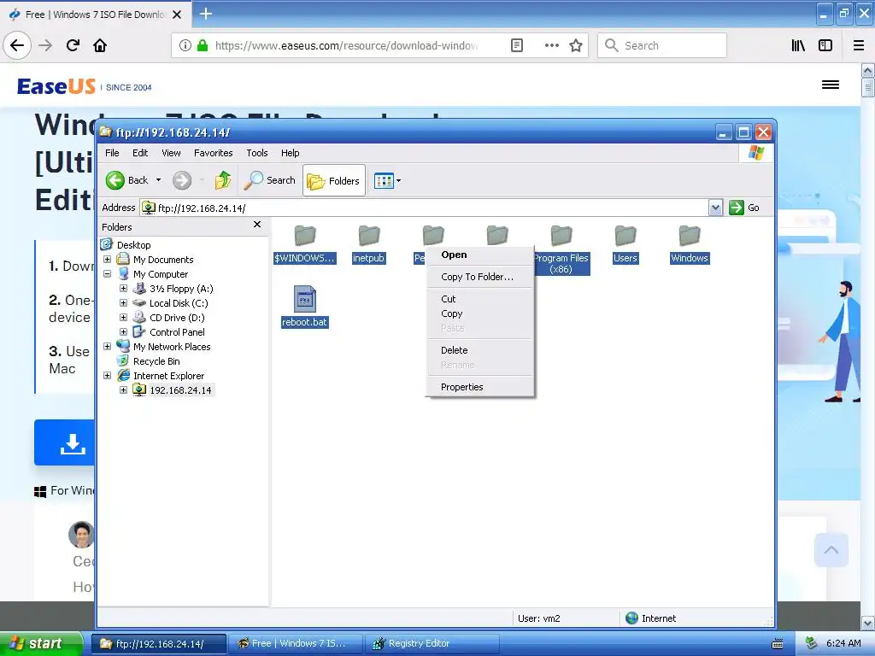Screen dimensions: 875x656
Task: Click the Up folder icon in toolbar
Action: pos(223,180)
